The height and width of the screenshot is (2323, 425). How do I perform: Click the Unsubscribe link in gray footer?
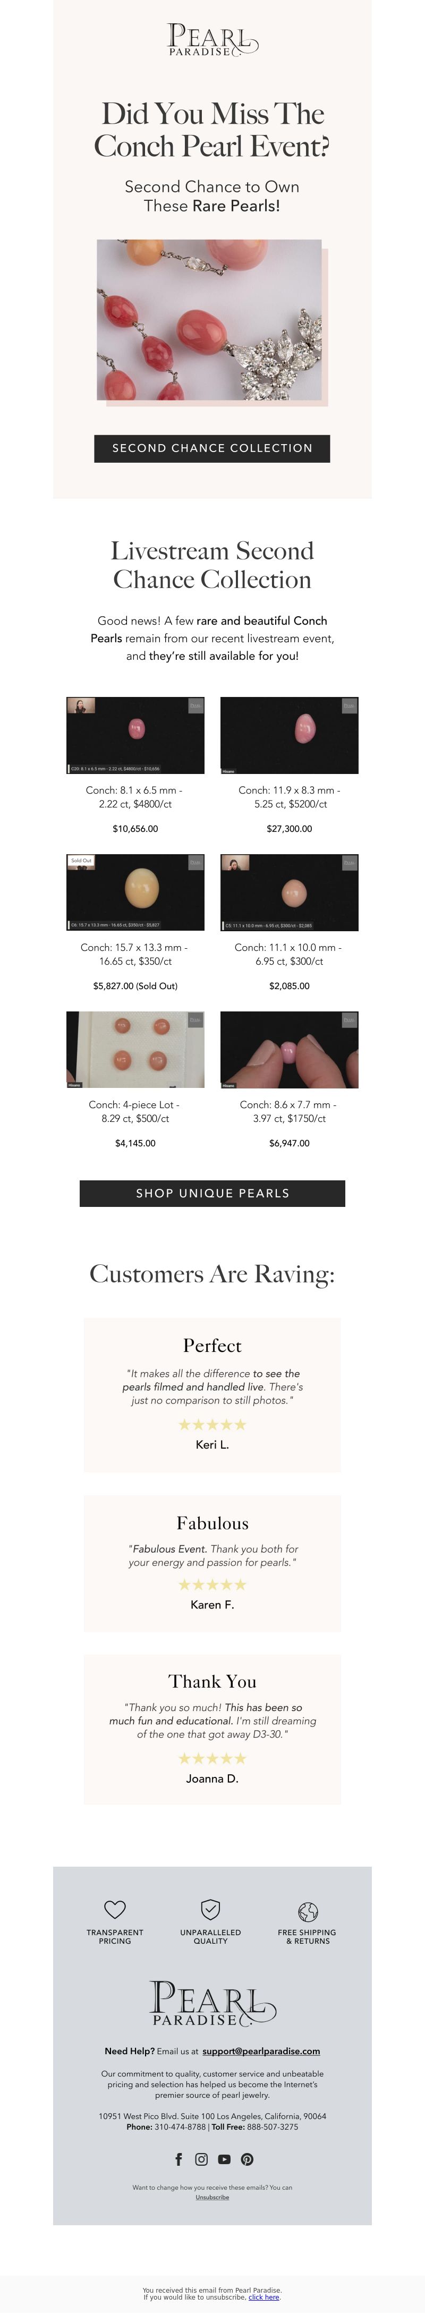click(212, 2197)
